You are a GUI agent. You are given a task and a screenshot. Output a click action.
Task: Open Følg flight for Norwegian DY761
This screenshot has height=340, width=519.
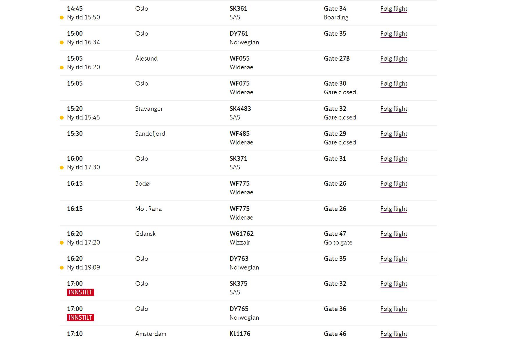click(394, 34)
